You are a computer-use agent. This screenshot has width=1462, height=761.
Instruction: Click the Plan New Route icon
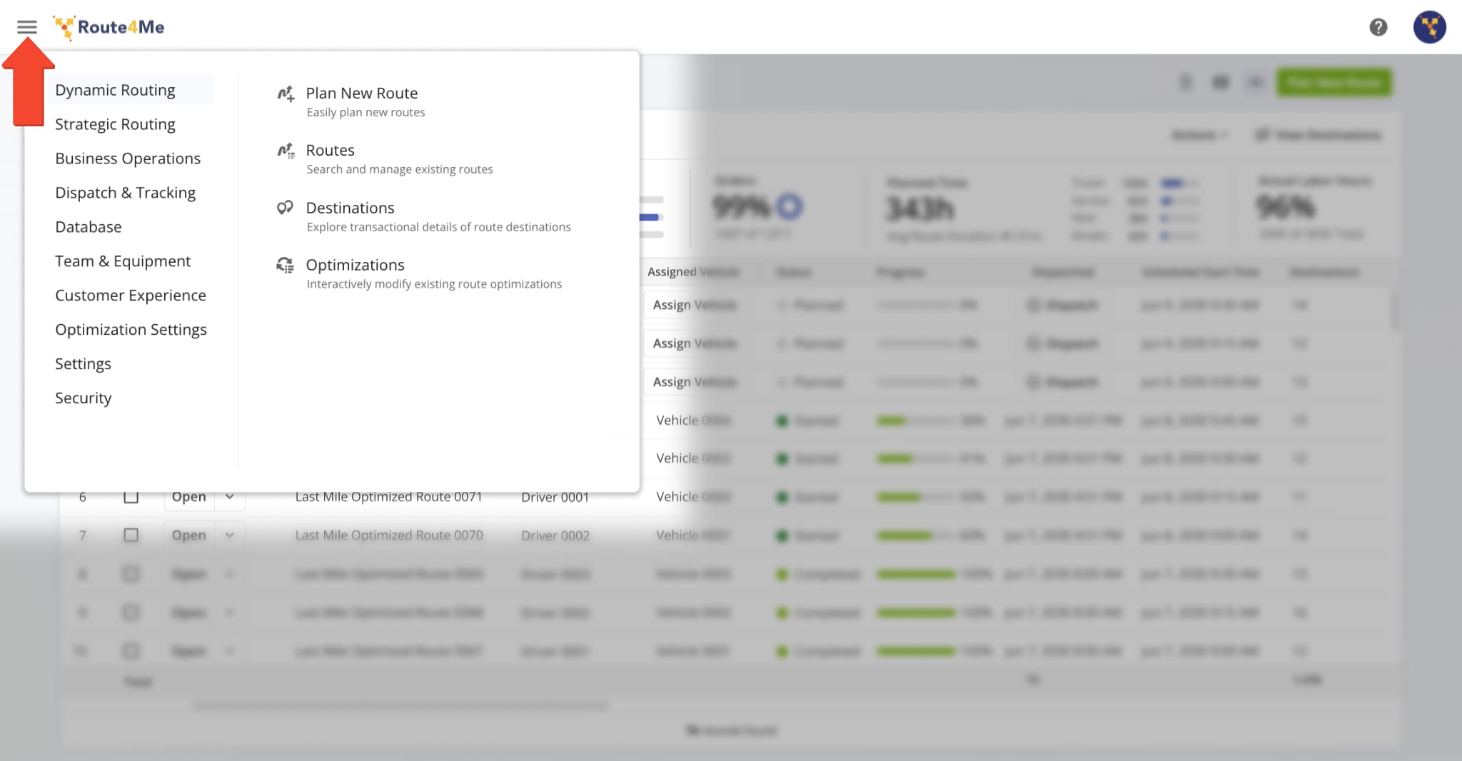286,94
